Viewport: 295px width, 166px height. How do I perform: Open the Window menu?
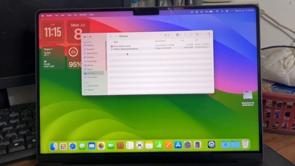[x=83, y=15]
